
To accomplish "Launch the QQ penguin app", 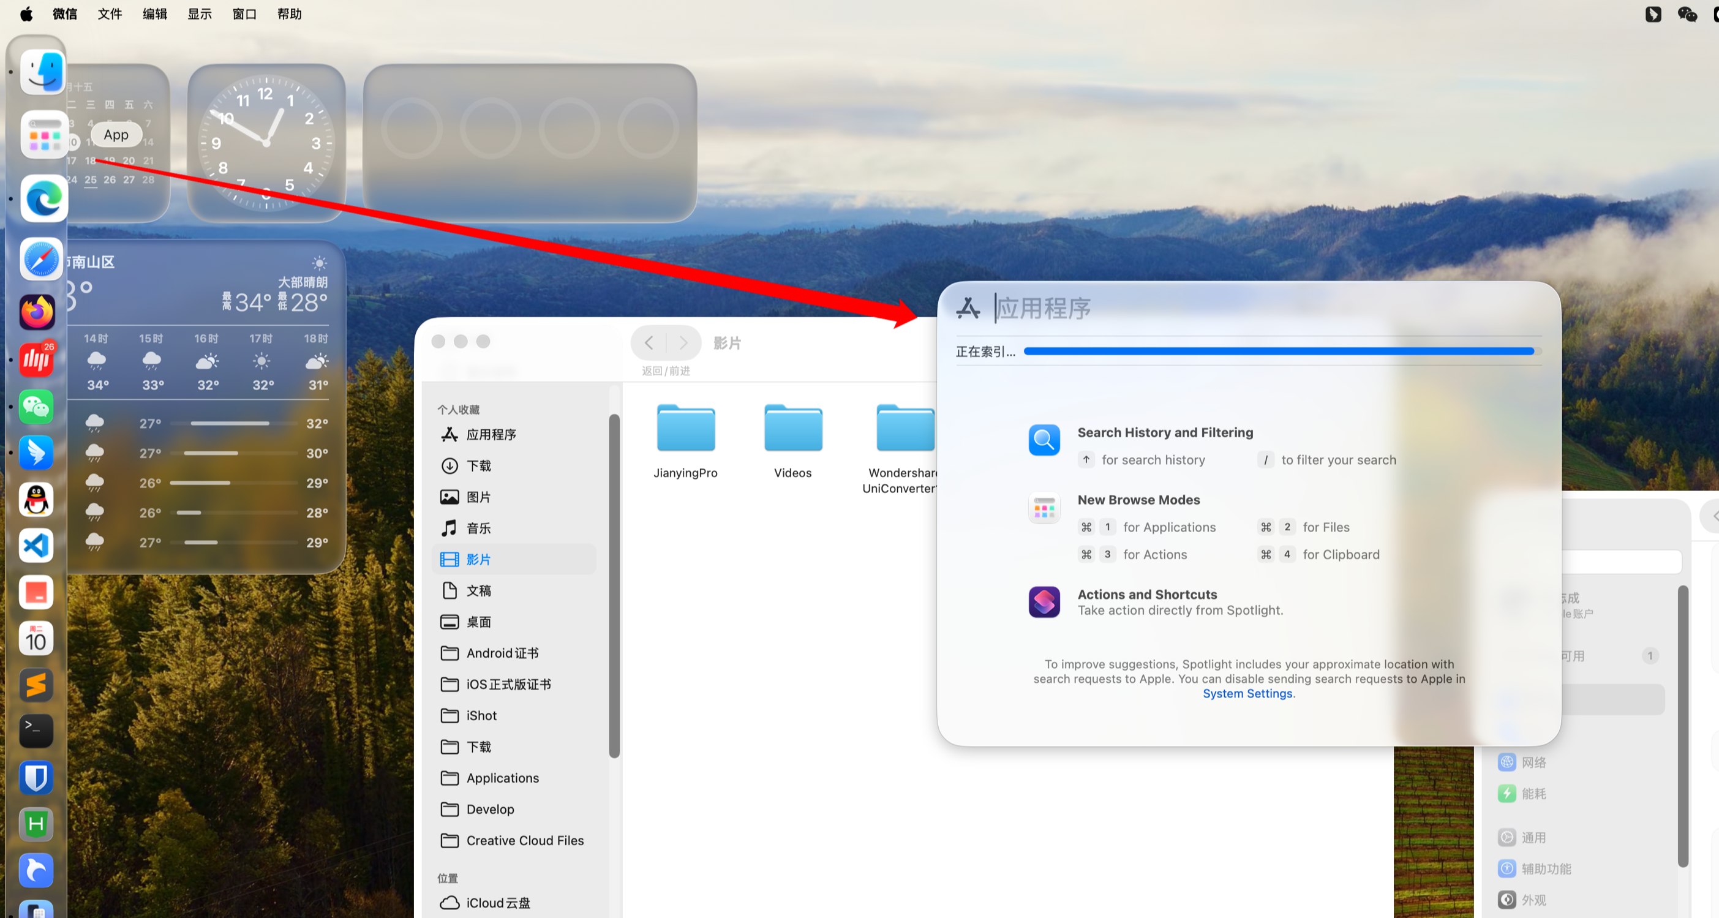I will click(x=36, y=499).
